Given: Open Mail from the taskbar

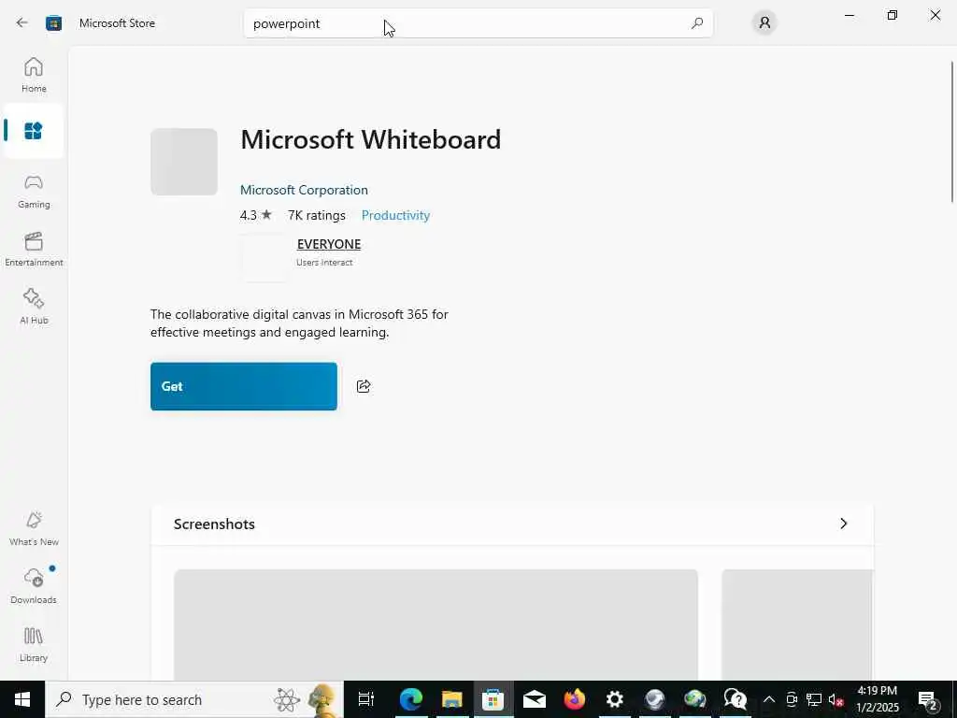Looking at the screenshot, I should point(534,699).
